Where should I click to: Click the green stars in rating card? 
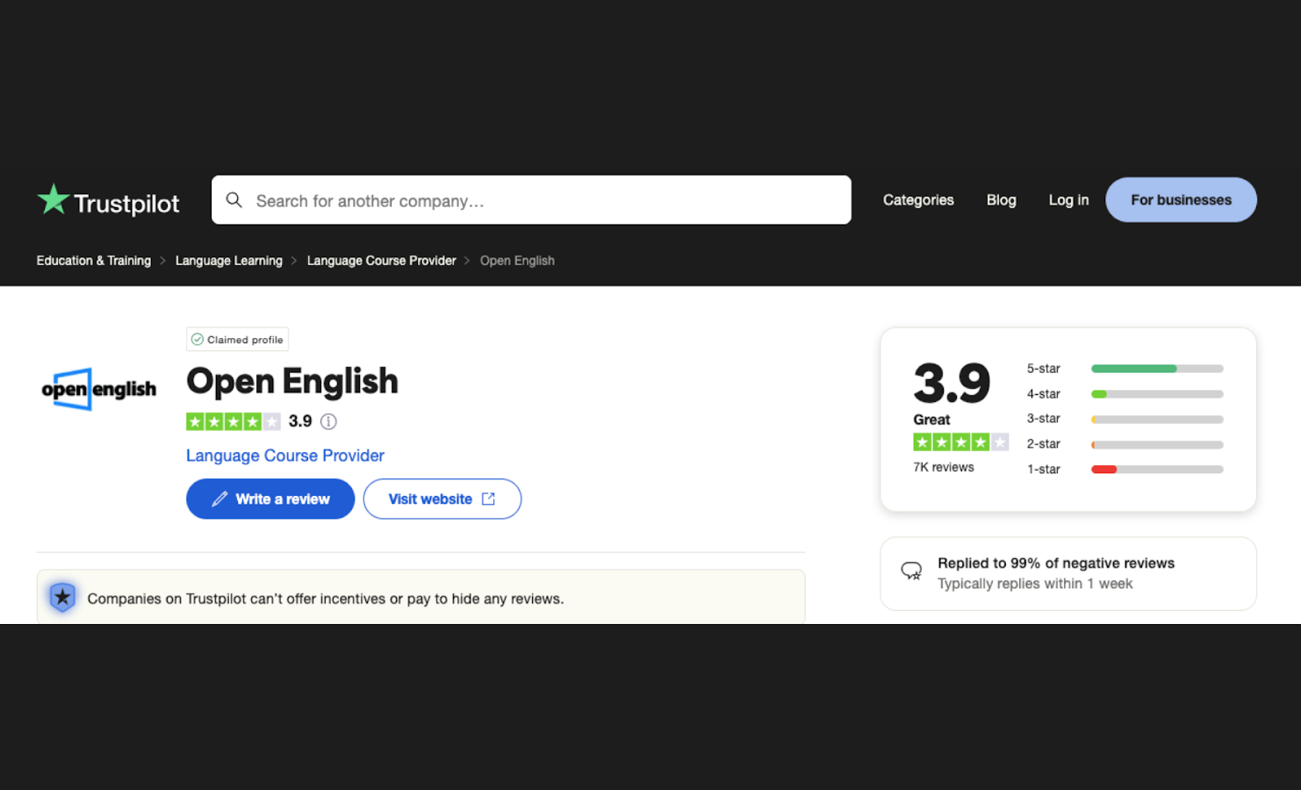pyautogui.click(x=960, y=442)
